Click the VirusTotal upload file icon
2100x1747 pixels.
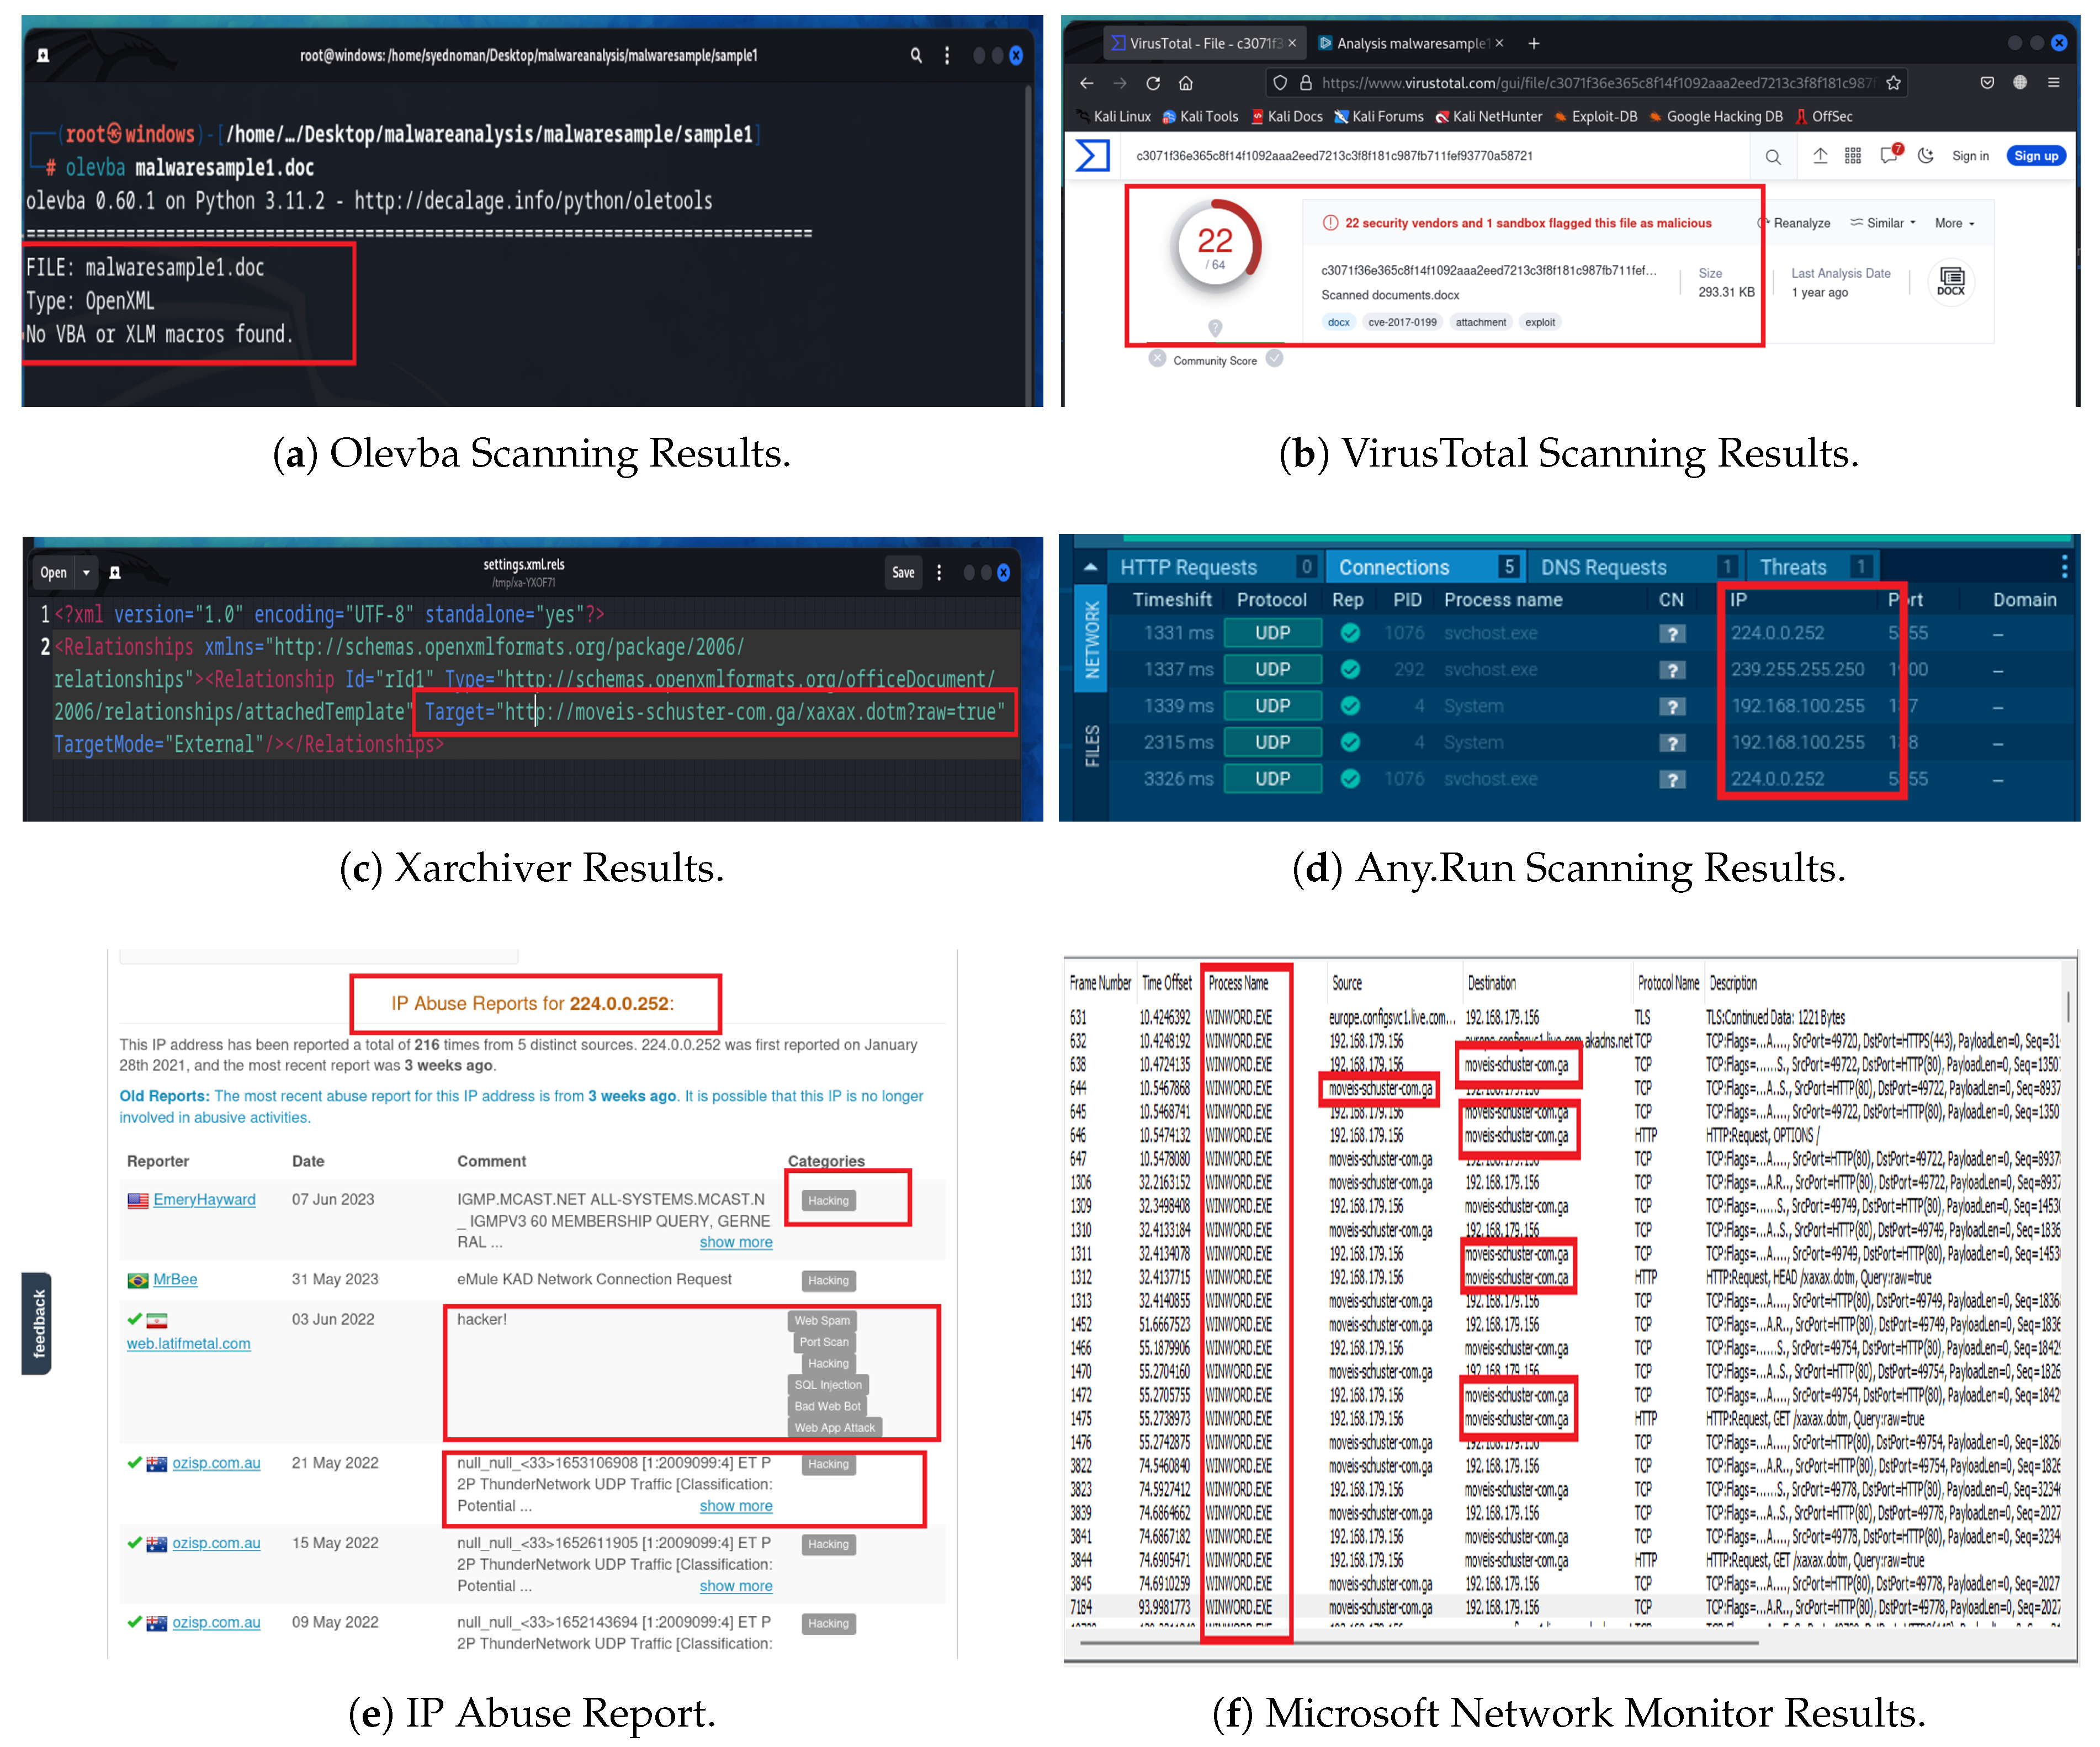1820,156
